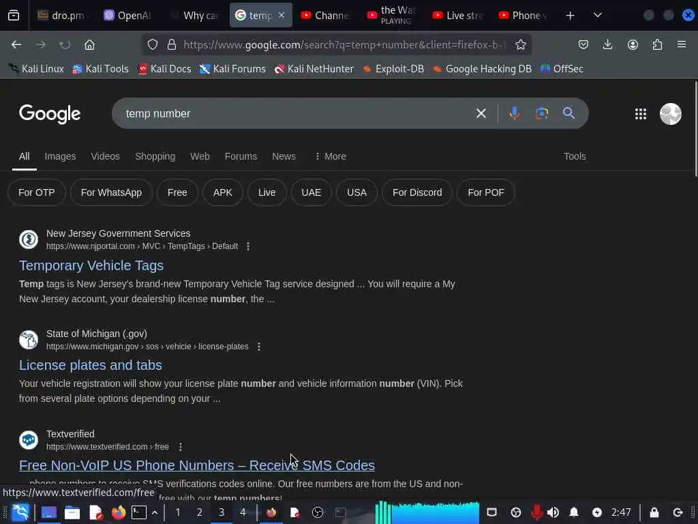The height and width of the screenshot is (524, 698).
Task: Clear the Google search box
Action: click(x=481, y=113)
